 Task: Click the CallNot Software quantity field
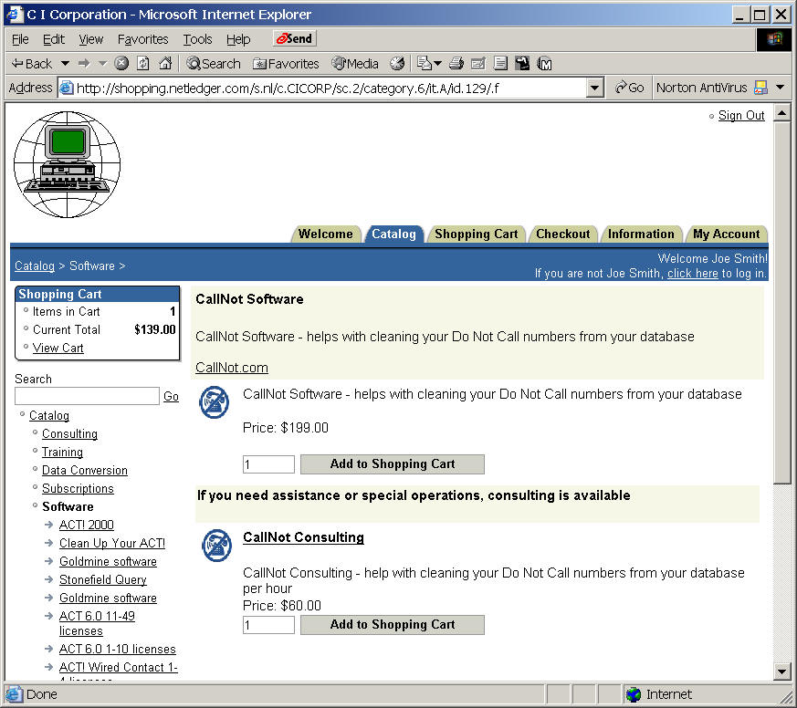pyautogui.click(x=268, y=464)
